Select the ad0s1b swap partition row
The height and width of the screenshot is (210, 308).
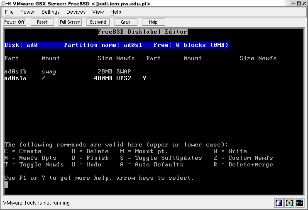pos(68,71)
